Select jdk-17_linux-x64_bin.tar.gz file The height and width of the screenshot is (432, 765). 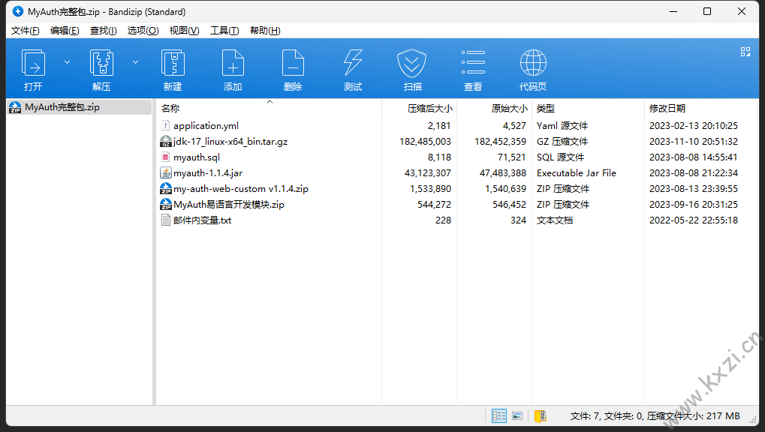coord(230,142)
